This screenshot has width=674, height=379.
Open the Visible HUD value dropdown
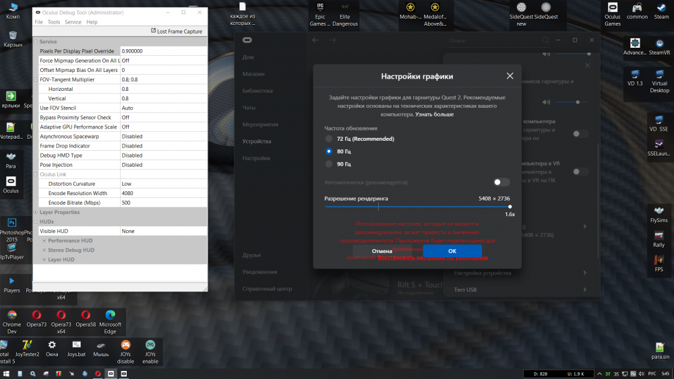163,231
